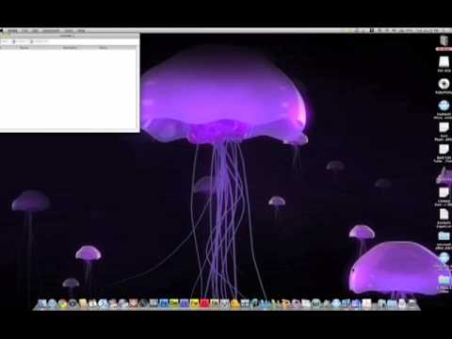Open the yellow Adobe icon in dock

point(194,303)
